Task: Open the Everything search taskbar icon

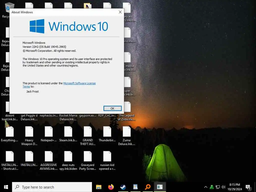Action: pyautogui.click(x=147, y=187)
